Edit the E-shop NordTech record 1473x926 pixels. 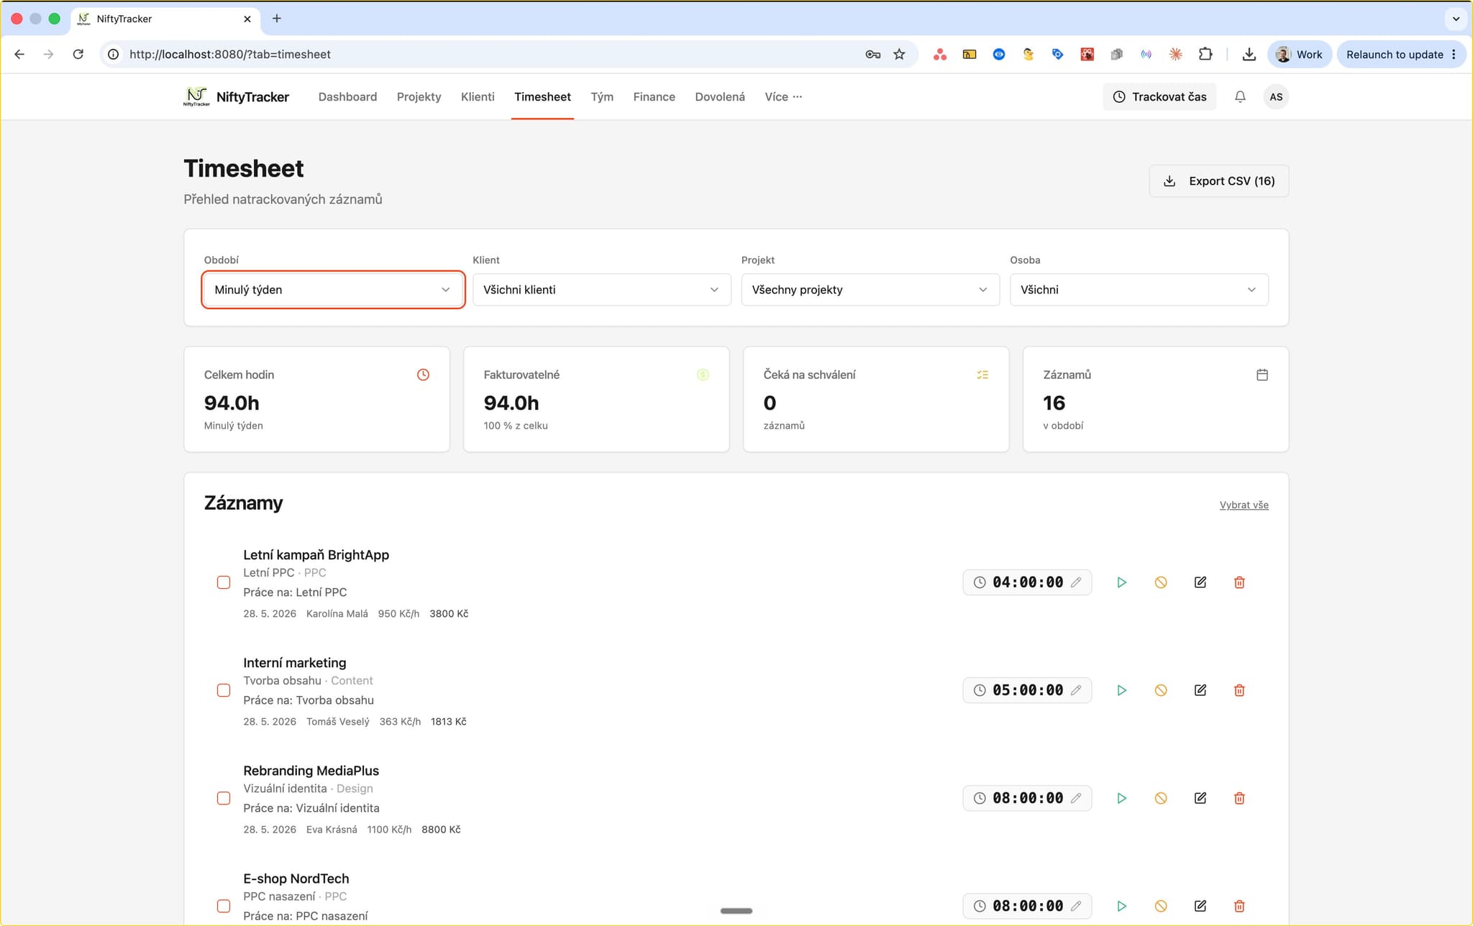click(1200, 906)
